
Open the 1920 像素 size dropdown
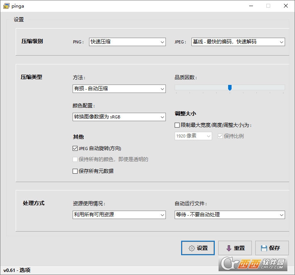click(x=193, y=136)
